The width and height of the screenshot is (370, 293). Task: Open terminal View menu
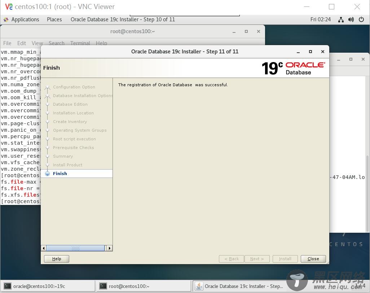(x=37, y=43)
